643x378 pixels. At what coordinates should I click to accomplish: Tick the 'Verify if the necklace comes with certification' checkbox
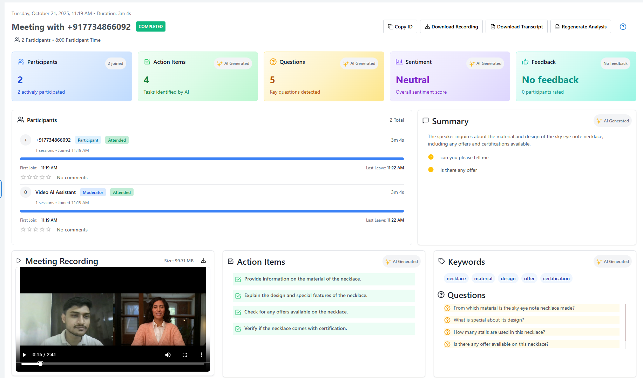coord(238,329)
